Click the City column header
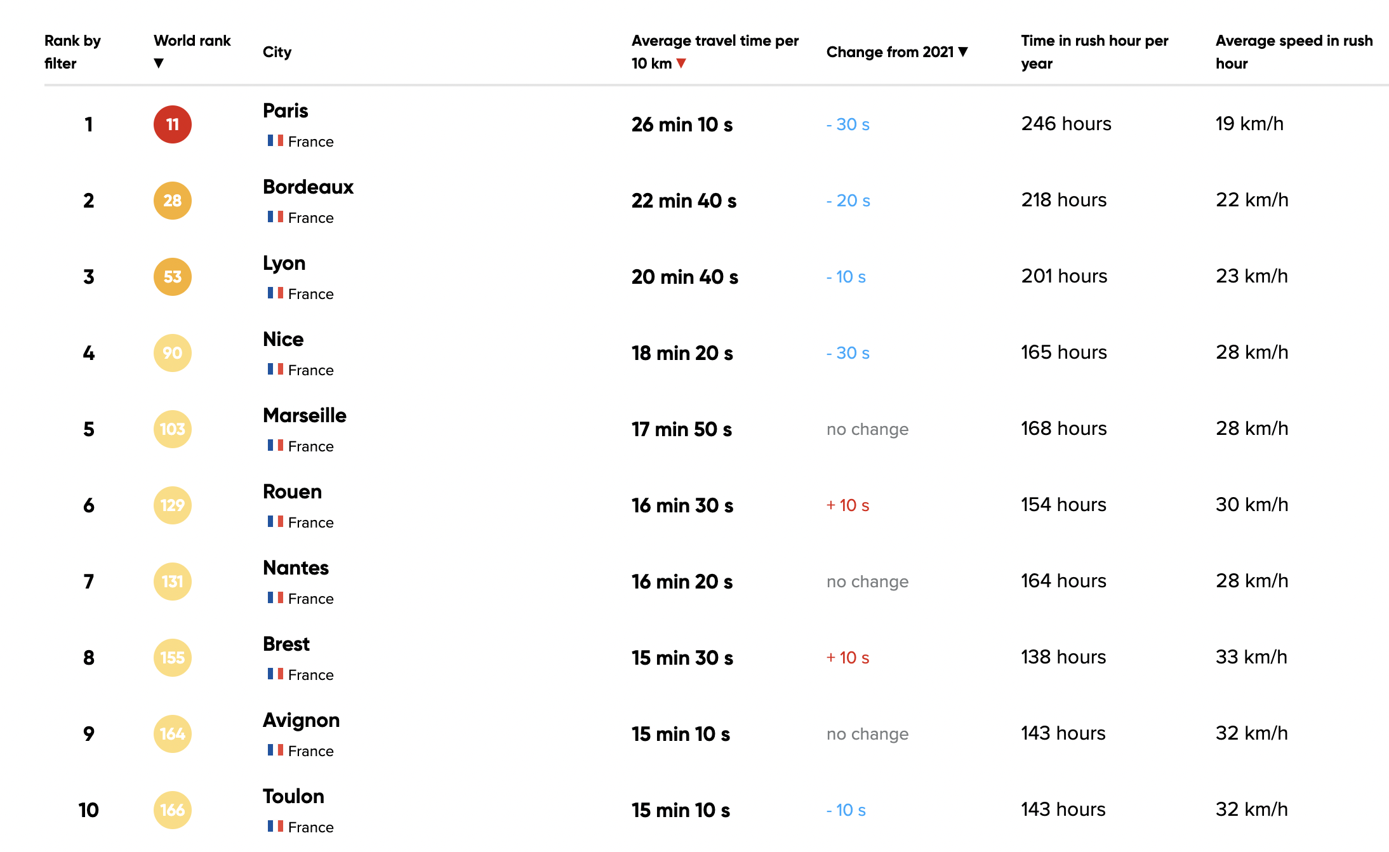This screenshot has height=852, width=1389. 277,52
